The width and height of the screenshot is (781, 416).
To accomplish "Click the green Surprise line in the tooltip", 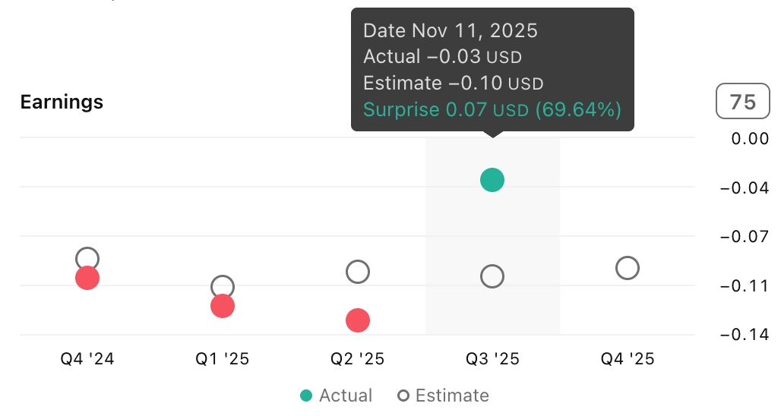I will click(x=492, y=109).
